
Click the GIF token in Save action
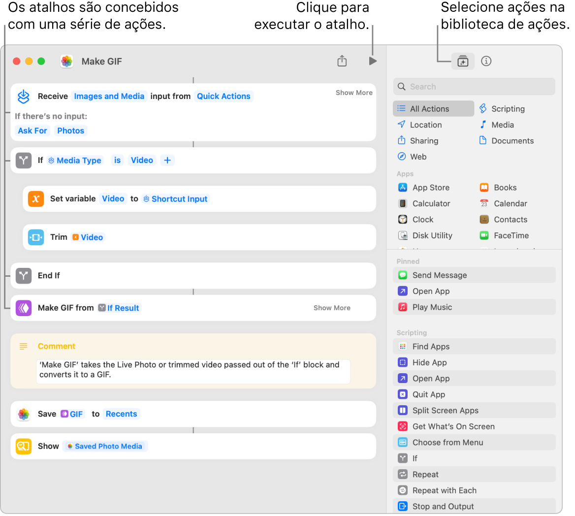point(72,414)
